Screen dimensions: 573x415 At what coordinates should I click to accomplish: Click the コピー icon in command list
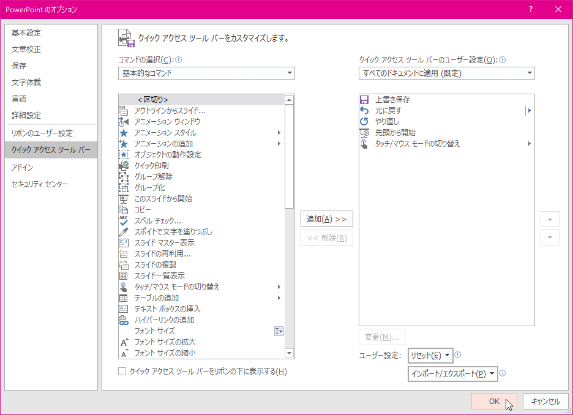(124, 210)
